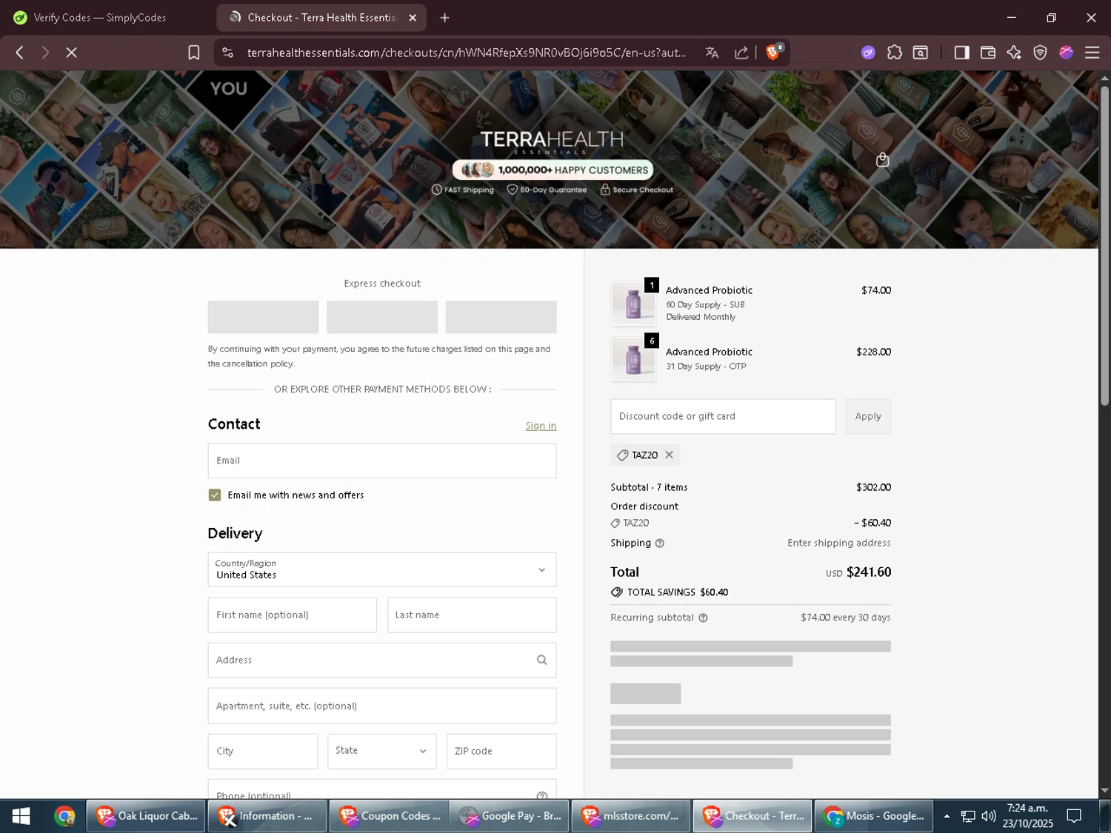Click the translate page icon
This screenshot has height=833, width=1111.
[712, 53]
